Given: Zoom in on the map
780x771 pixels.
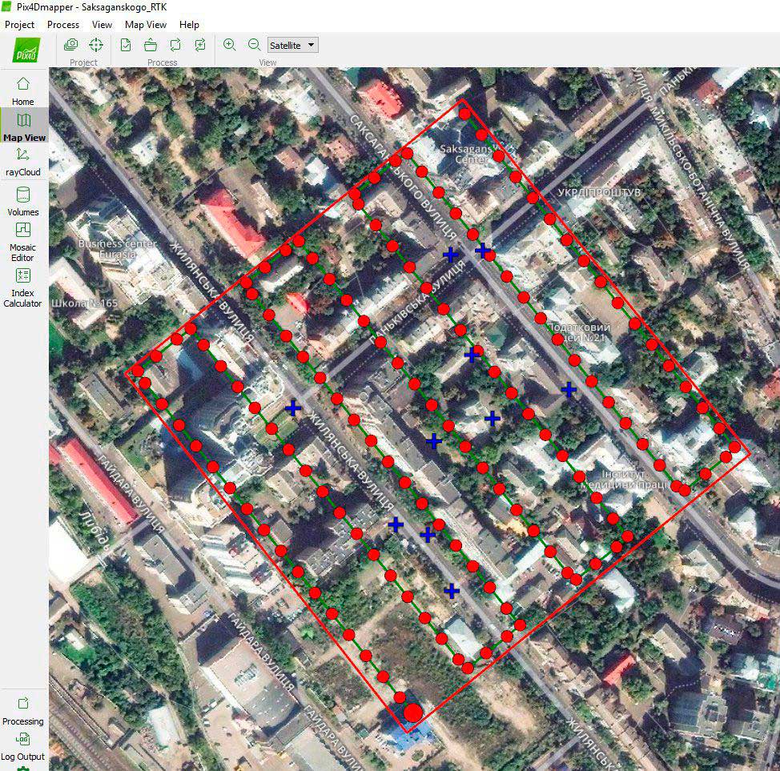Looking at the screenshot, I should click(x=229, y=45).
